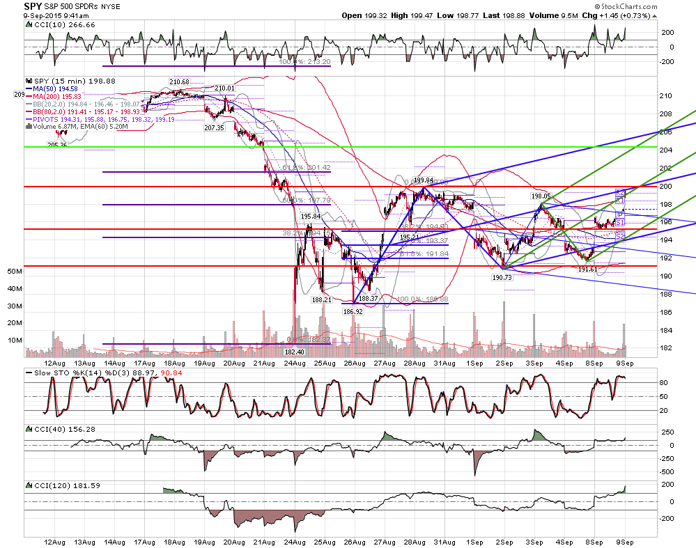
Task: Click the "Chg +1.45 (+0.73%)" header value
Action: [616, 15]
